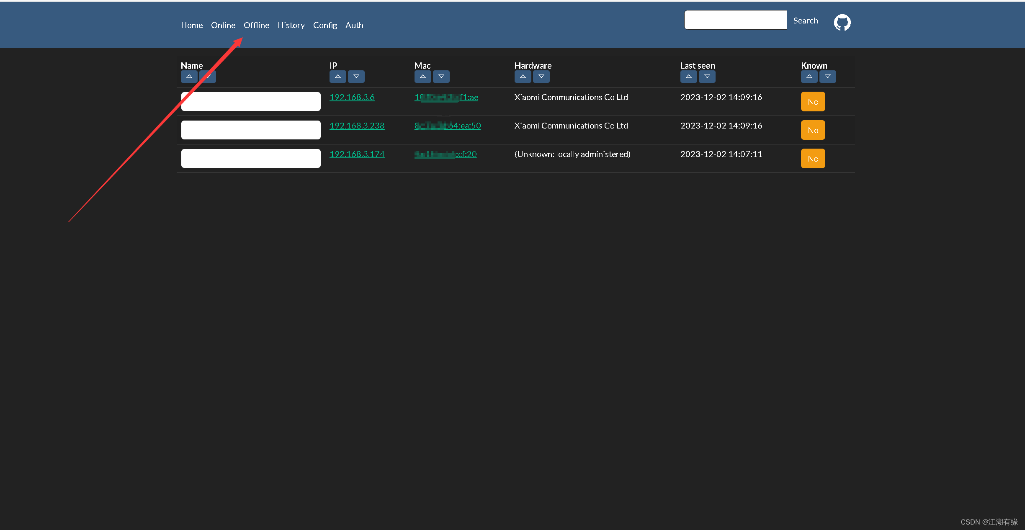Sort IP column ascending
Screen dimensions: 1025x530
coord(337,77)
